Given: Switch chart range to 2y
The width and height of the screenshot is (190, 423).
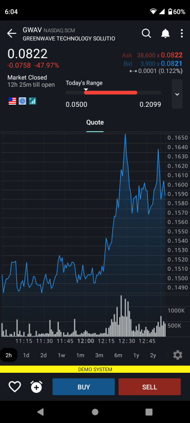Looking at the screenshot, I should point(153,355).
